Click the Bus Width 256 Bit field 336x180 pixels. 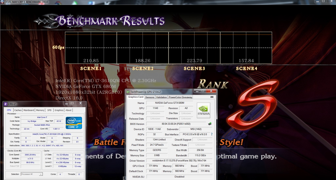(200, 150)
